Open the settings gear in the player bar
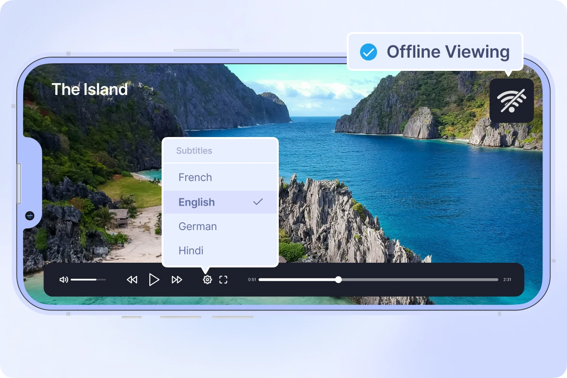567x378 pixels. (207, 280)
